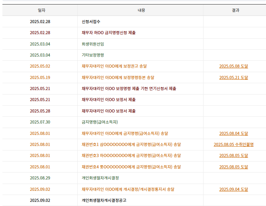Click date 2025.09.02 in 개시결정통지서 송달 row
Screen dimensions: 266x206
(40, 189)
